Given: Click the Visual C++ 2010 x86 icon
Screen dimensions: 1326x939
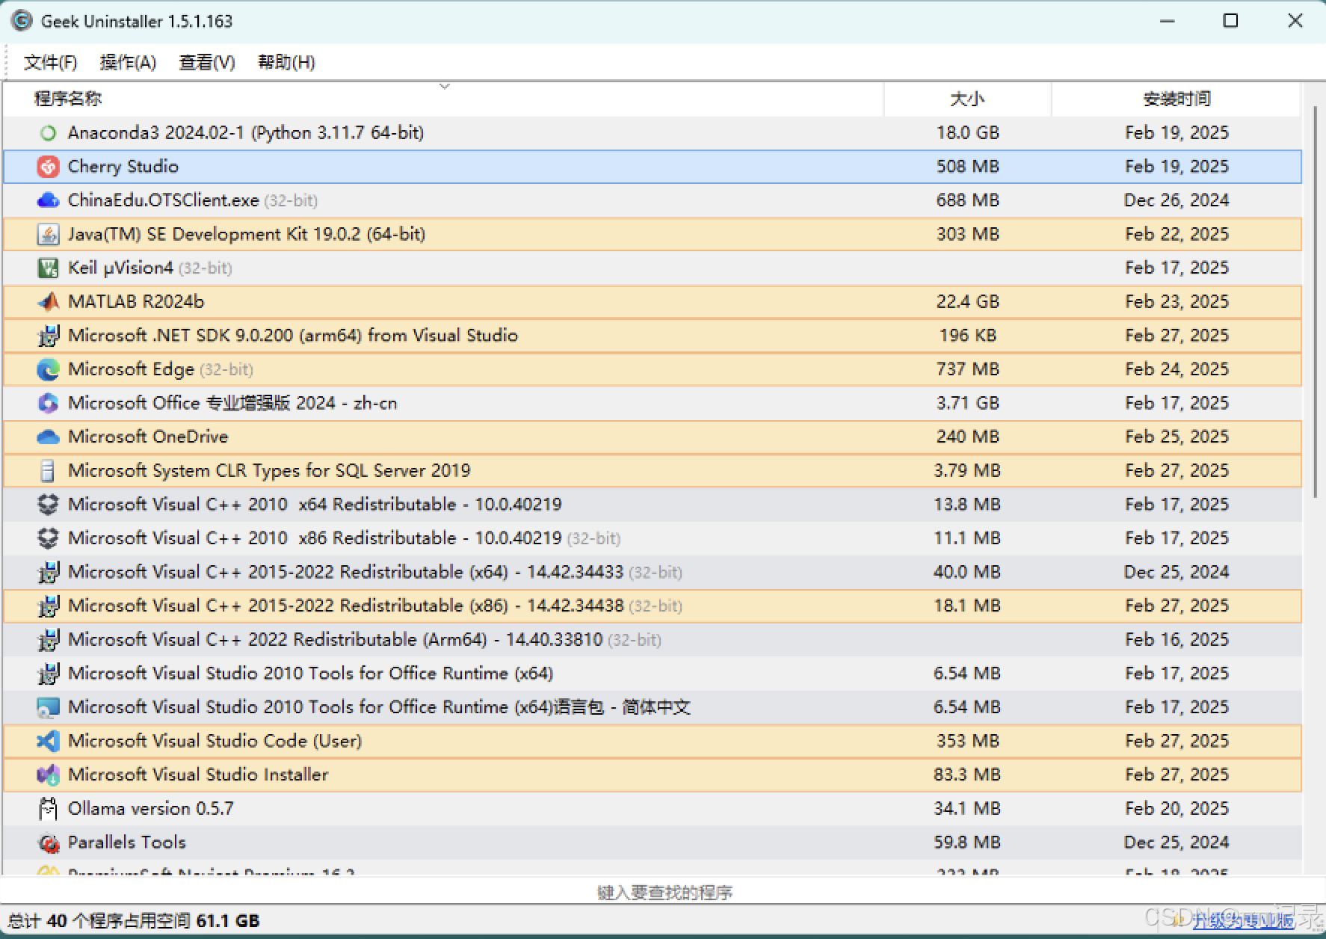Looking at the screenshot, I should [x=48, y=538].
